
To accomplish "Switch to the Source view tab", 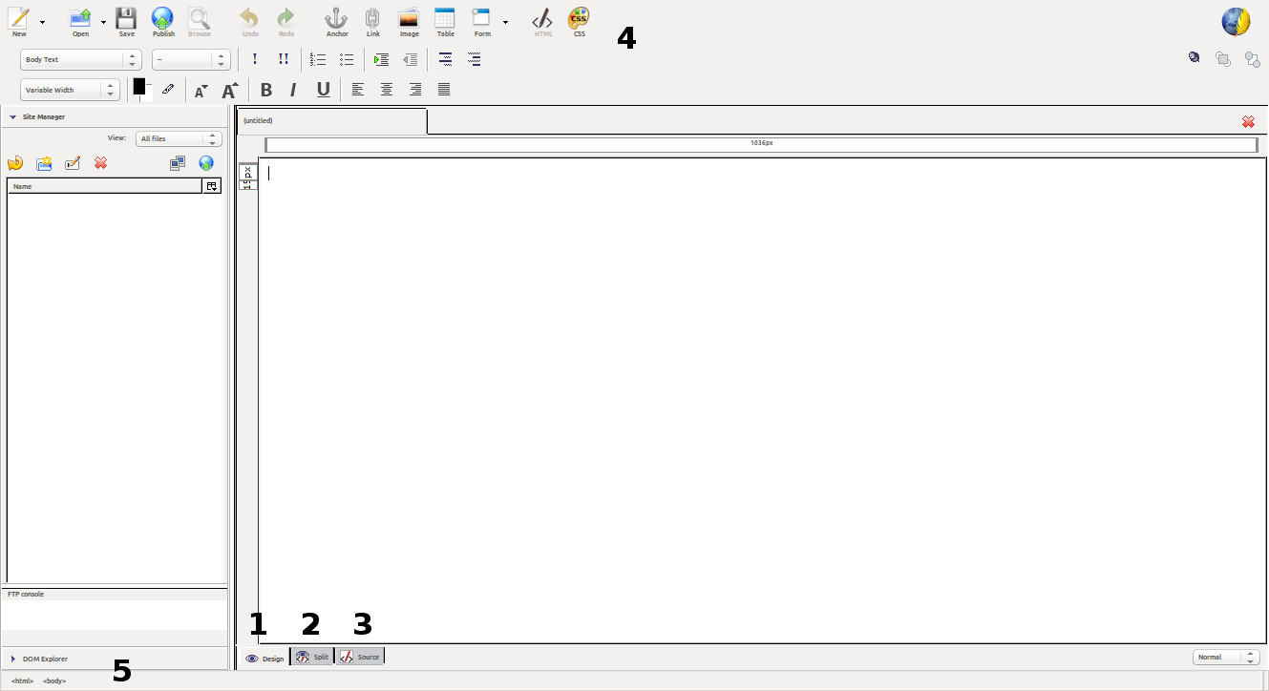I will pyautogui.click(x=360, y=657).
